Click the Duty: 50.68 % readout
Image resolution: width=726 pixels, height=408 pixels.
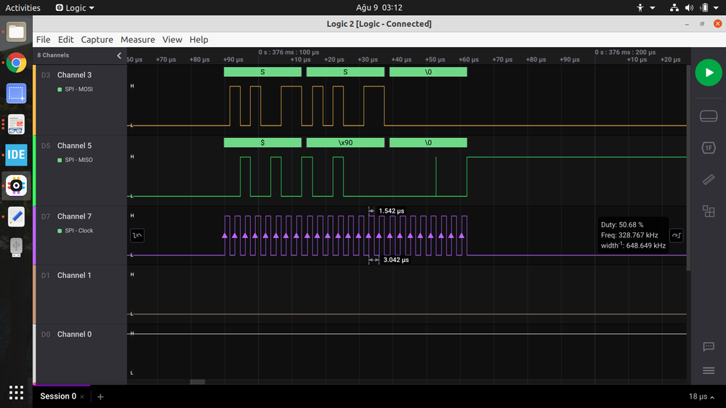622,225
